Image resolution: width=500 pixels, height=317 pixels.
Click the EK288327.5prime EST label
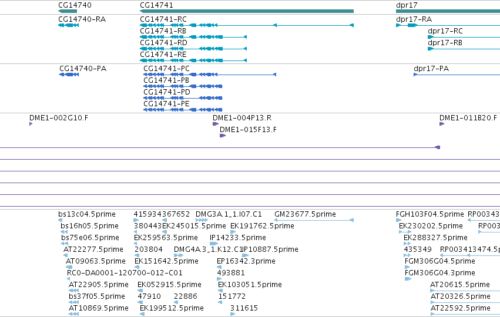click(x=435, y=238)
